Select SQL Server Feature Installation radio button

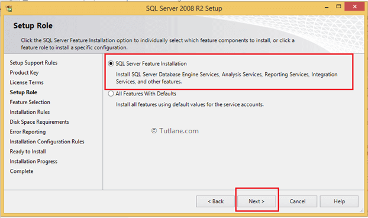tap(111, 63)
